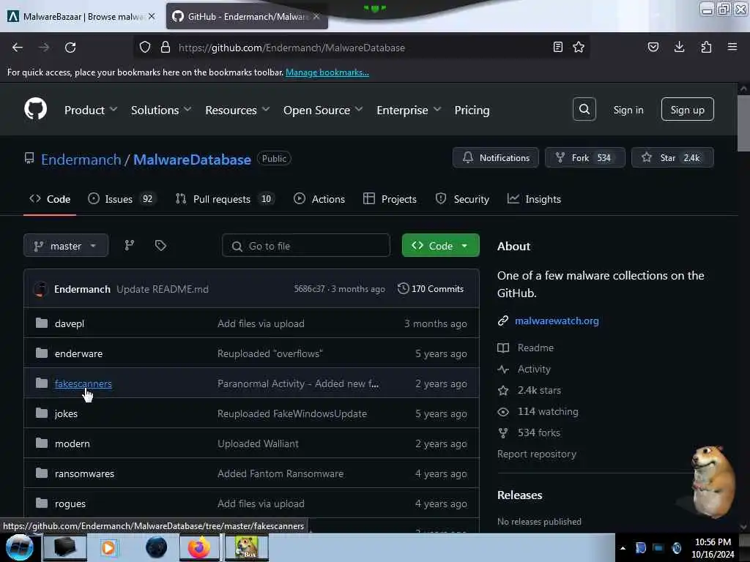This screenshot has height=562, width=750.
Task: Open the malwarewatch.org link
Action: 557,321
